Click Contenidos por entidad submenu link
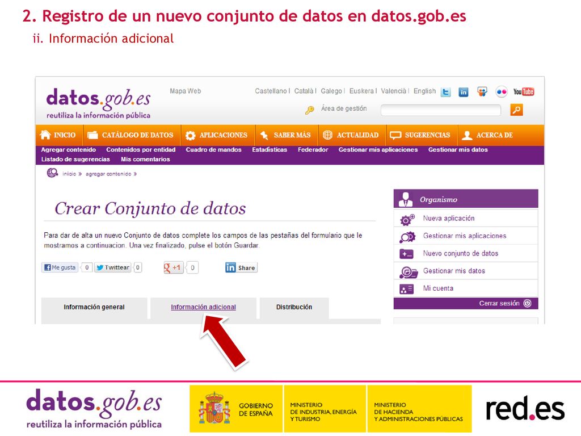Viewport: 581px width, 436px height. (141, 150)
